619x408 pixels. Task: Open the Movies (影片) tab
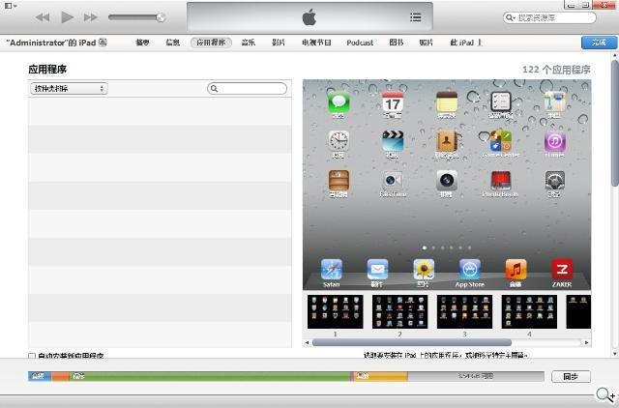pyautogui.click(x=279, y=43)
